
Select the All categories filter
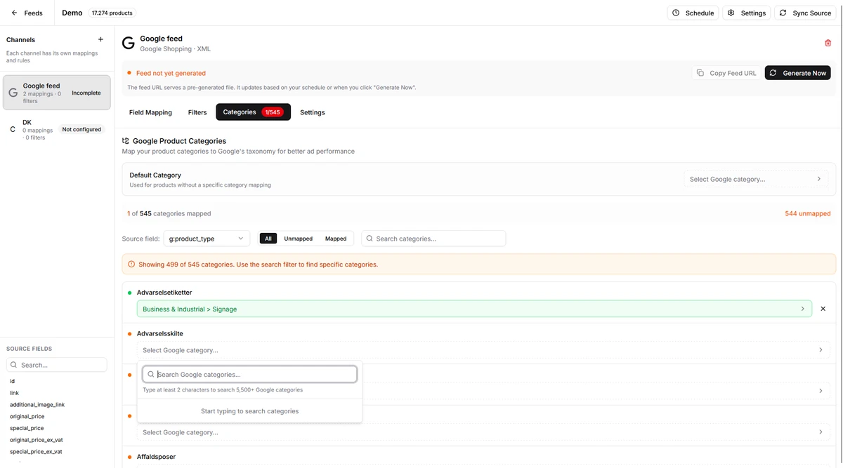click(x=268, y=239)
